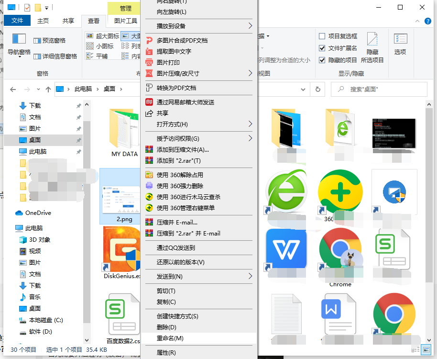Screen dimensions: 437x359
Task: Select 重命名 from the context menu
Action: click(x=170, y=338)
